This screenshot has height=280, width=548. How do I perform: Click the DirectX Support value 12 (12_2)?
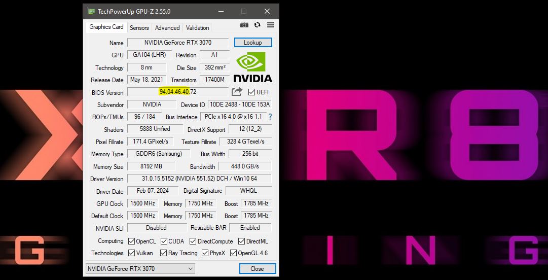pos(250,129)
